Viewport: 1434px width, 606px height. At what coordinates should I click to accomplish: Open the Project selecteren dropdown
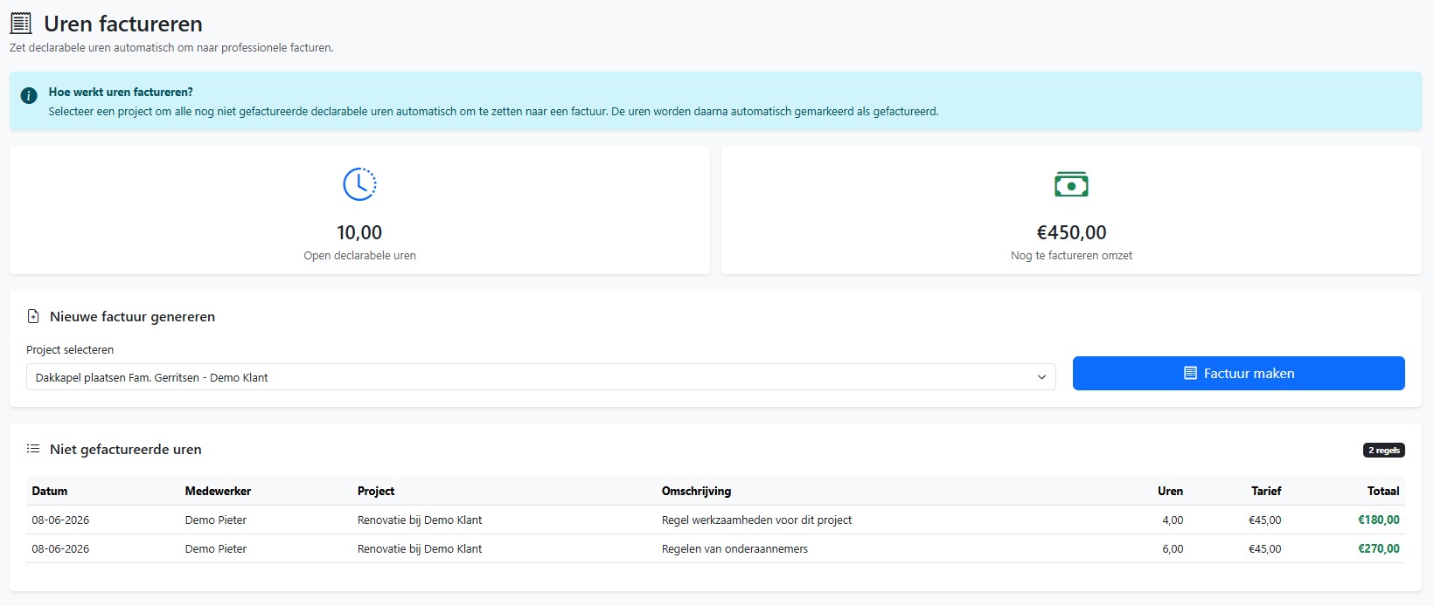click(x=541, y=377)
